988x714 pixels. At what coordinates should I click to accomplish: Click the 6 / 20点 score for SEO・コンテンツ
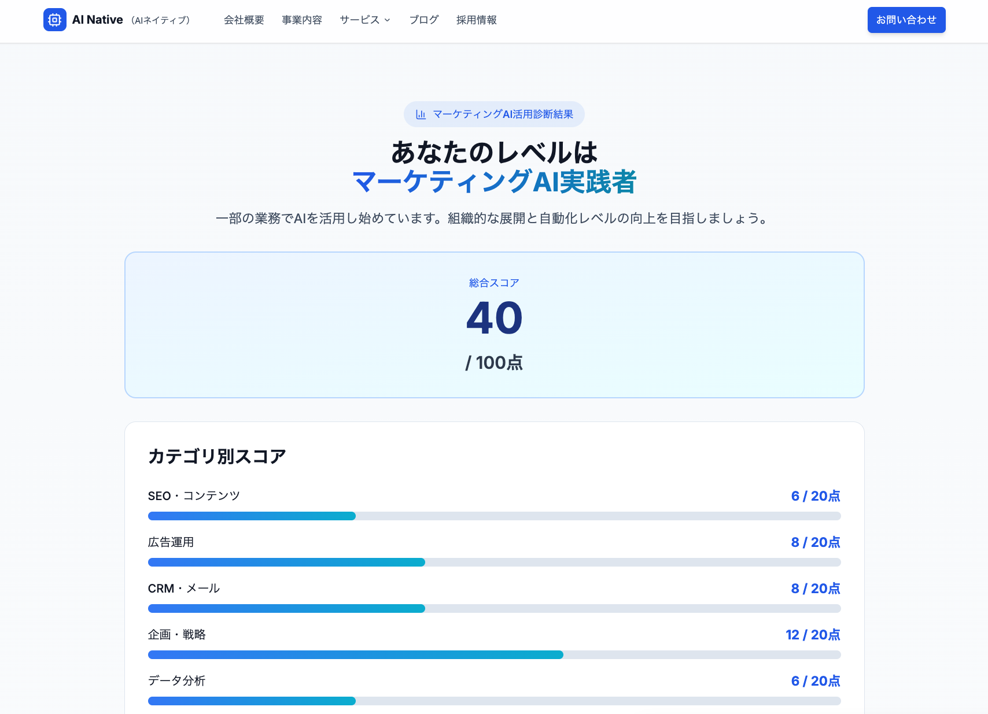coord(816,495)
